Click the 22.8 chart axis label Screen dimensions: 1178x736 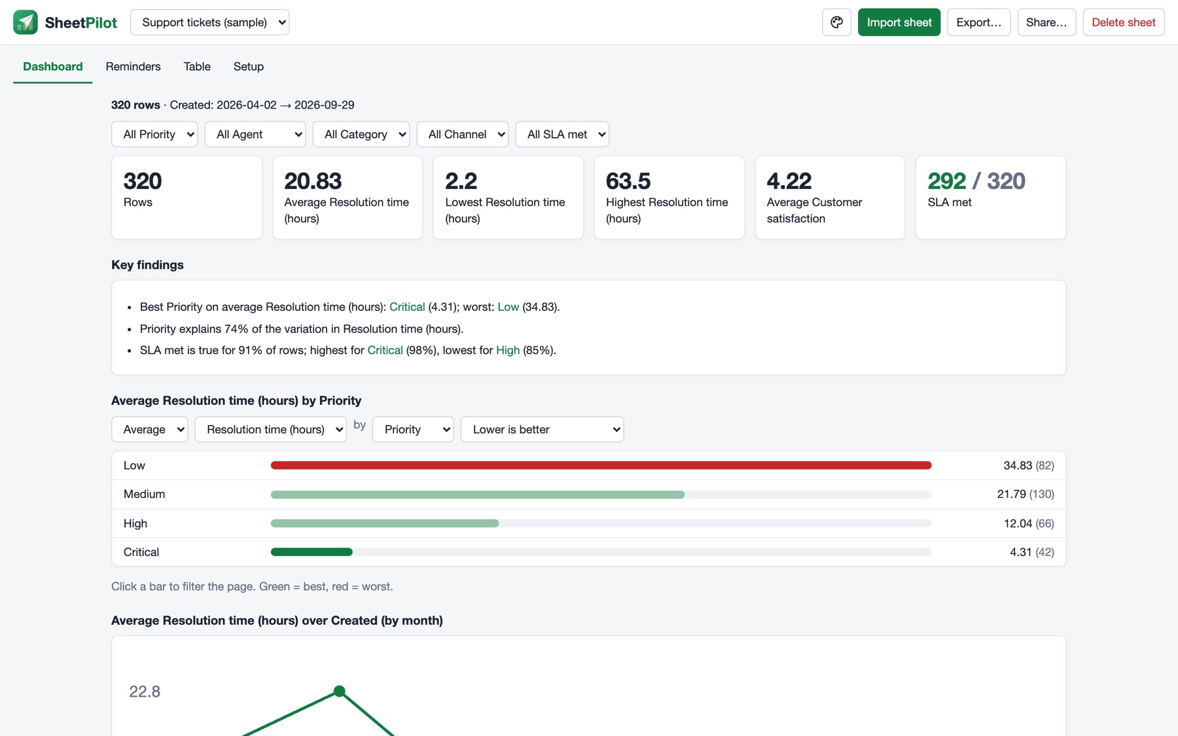coord(145,692)
